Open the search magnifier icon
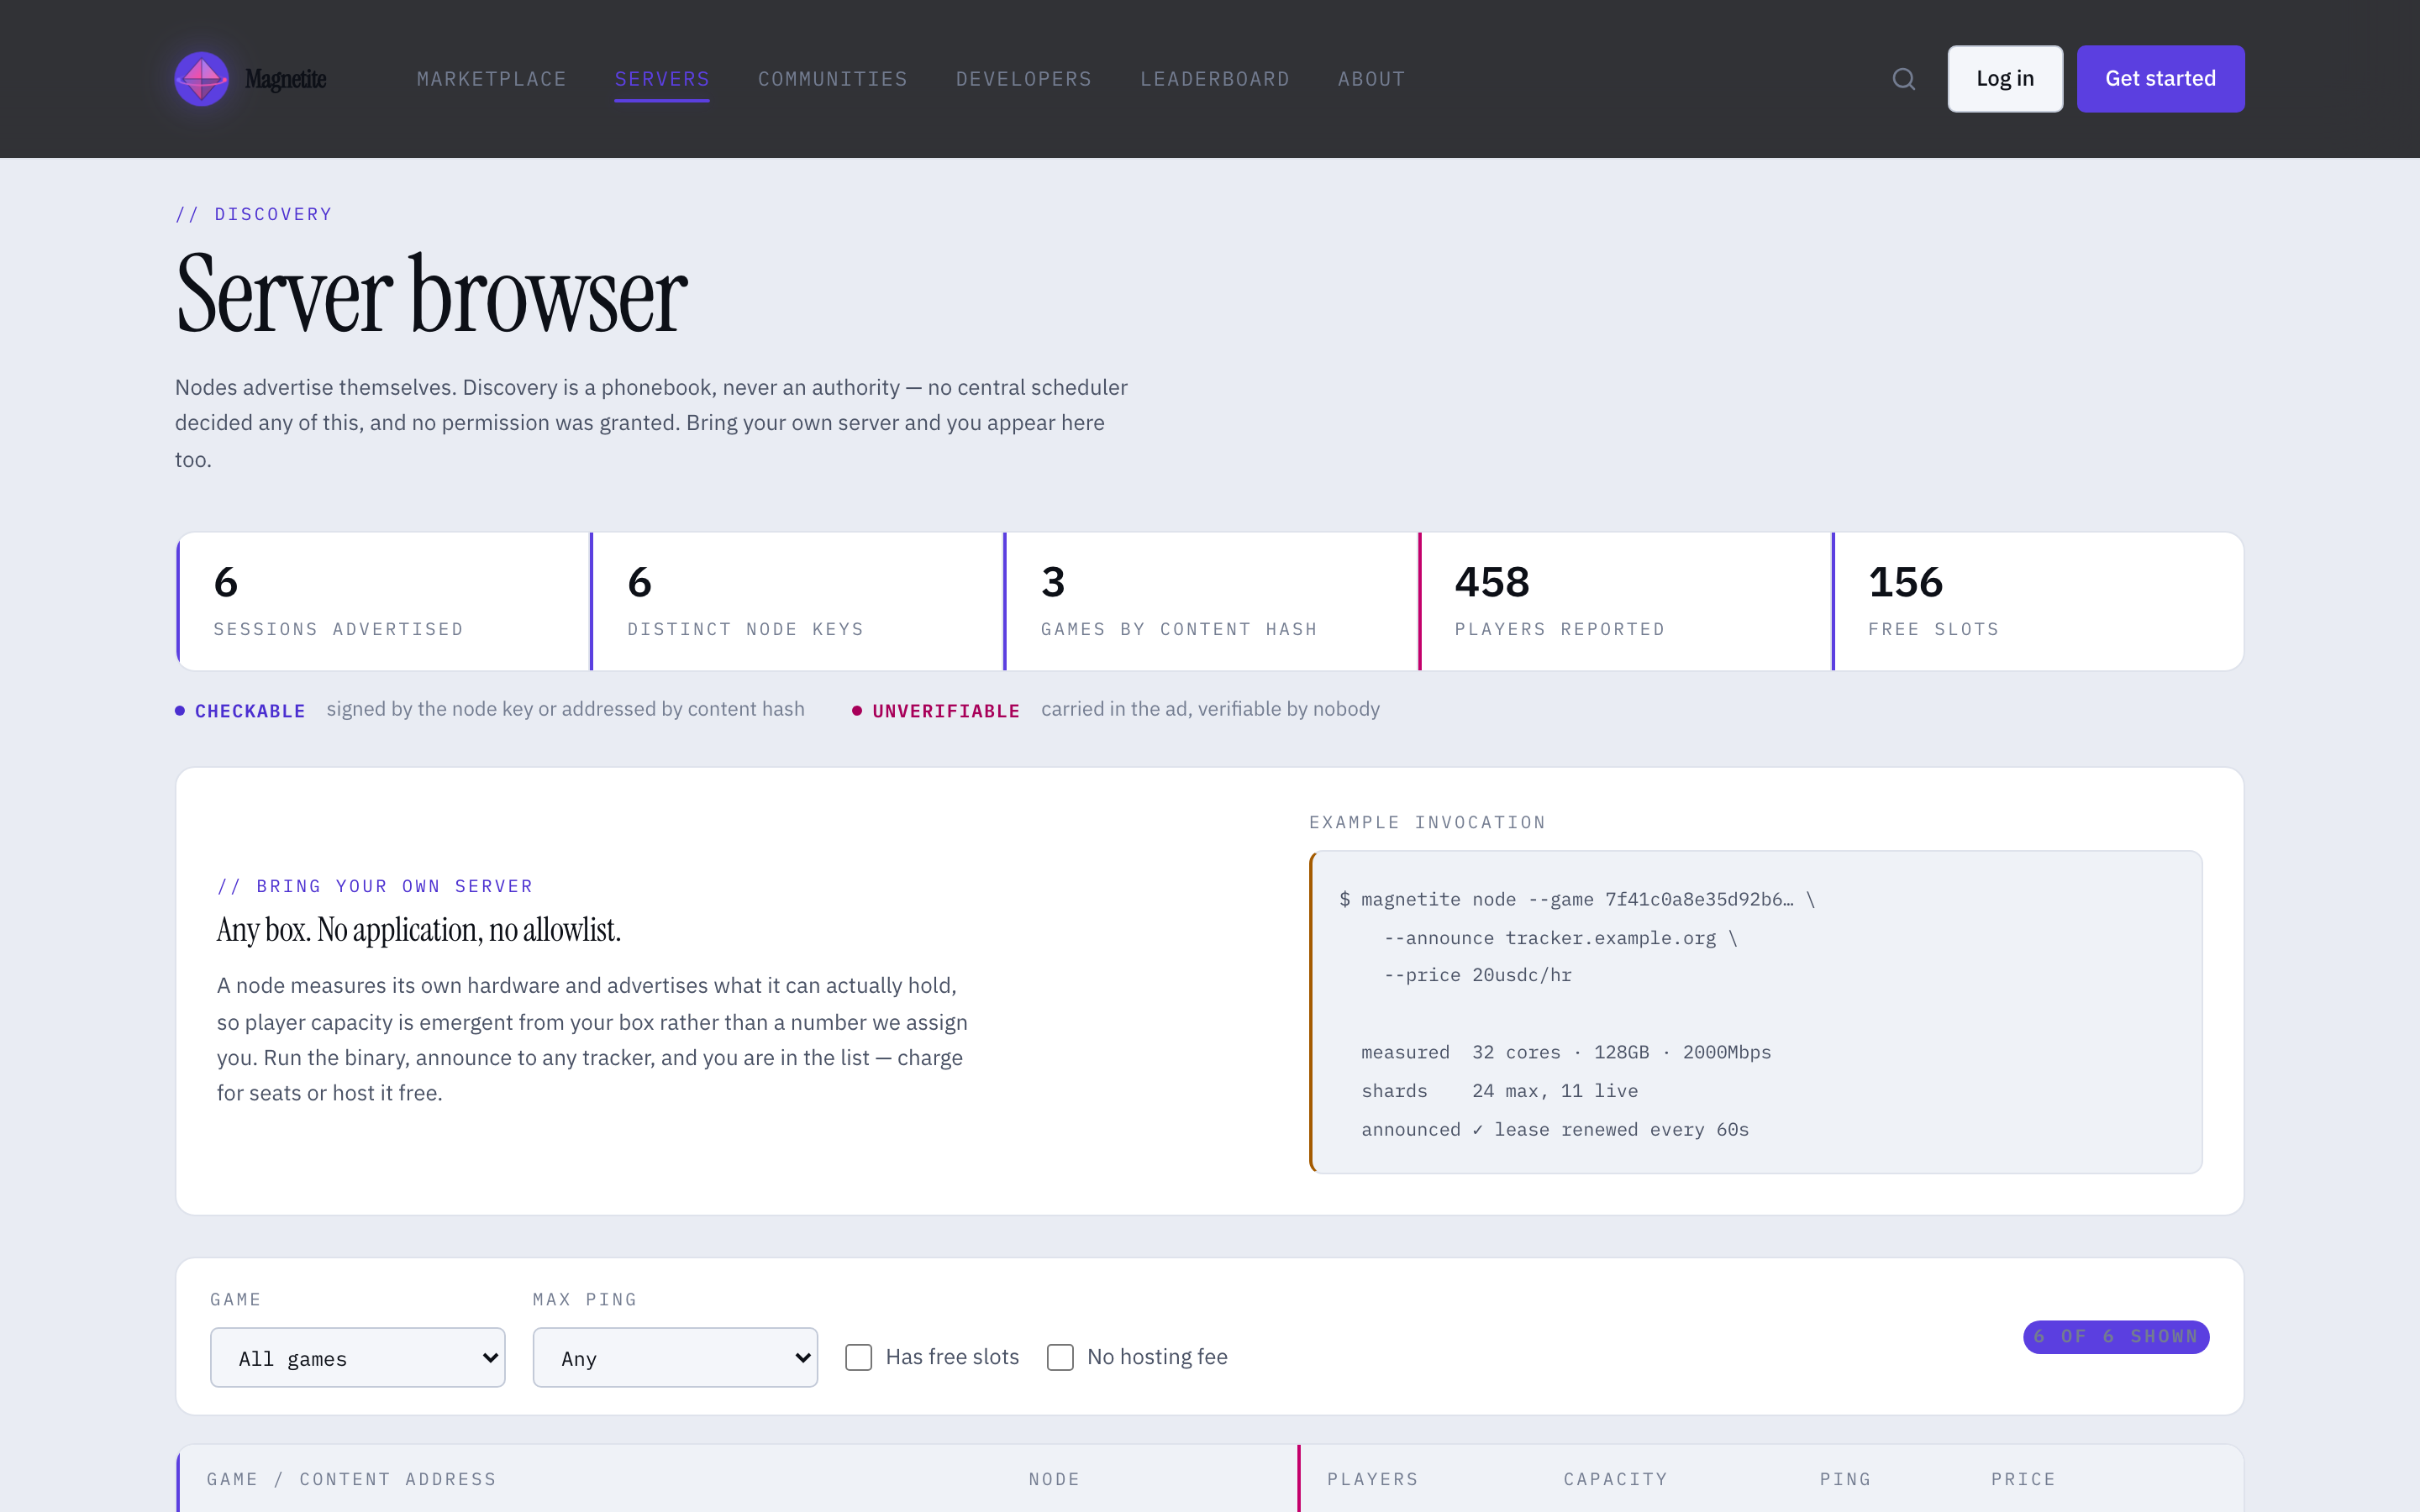2420x1512 pixels. coord(1904,79)
